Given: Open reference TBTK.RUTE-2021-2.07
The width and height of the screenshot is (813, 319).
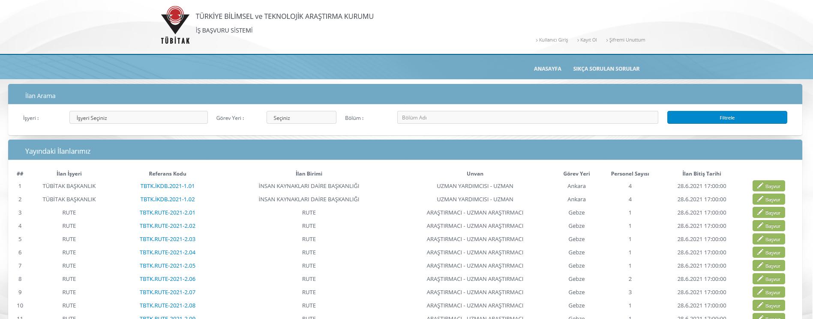Looking at the screenshot, I should pyautogui.click(x=168, y=292).
